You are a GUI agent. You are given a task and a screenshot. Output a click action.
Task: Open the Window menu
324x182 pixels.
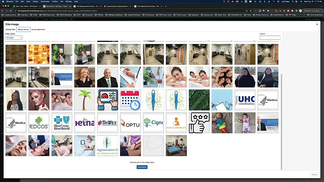68,1
